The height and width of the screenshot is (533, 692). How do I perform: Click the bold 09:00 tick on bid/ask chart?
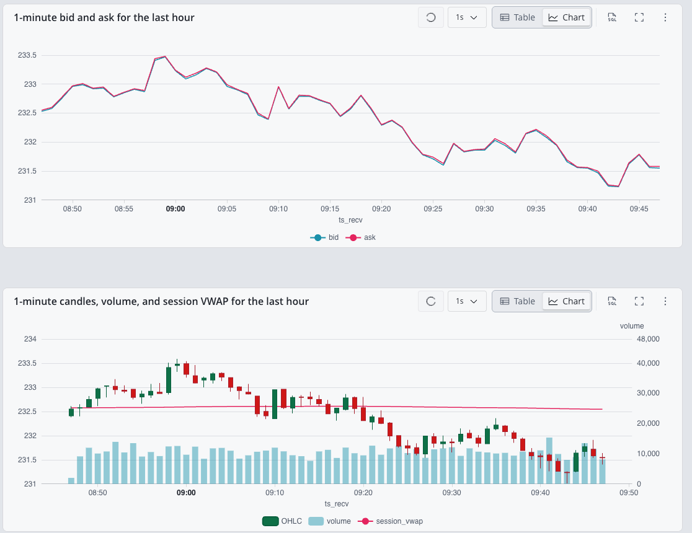(175, 209)
